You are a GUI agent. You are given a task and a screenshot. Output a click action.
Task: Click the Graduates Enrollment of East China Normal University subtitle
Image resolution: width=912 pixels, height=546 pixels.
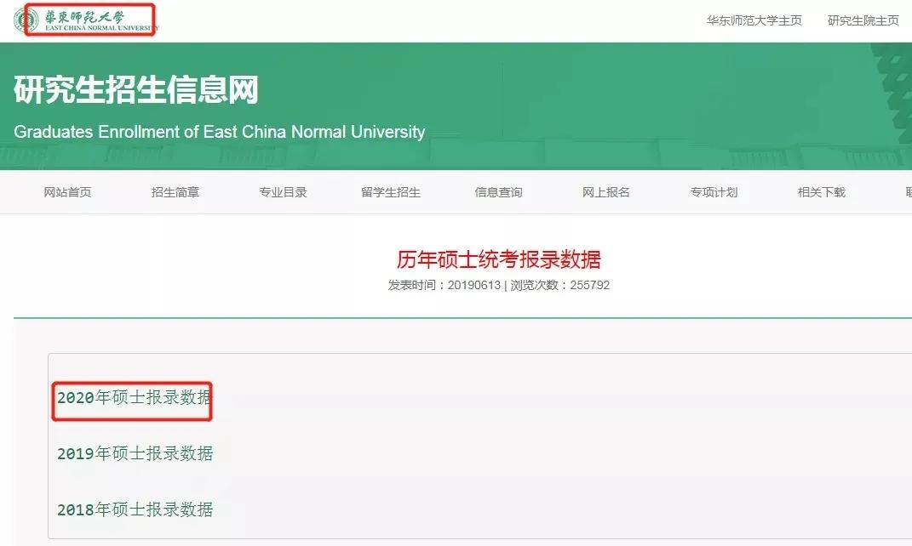click(x=220, y=132)
